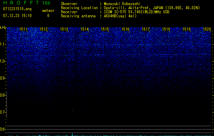Click the 1.1 kHz frequency label
The height and width of the screenshot is (136, 214).
(x=3, y=44)
